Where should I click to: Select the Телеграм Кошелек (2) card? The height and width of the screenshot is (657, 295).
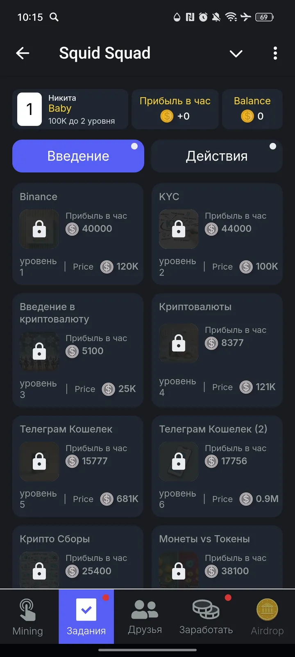(x=217, y=466)
